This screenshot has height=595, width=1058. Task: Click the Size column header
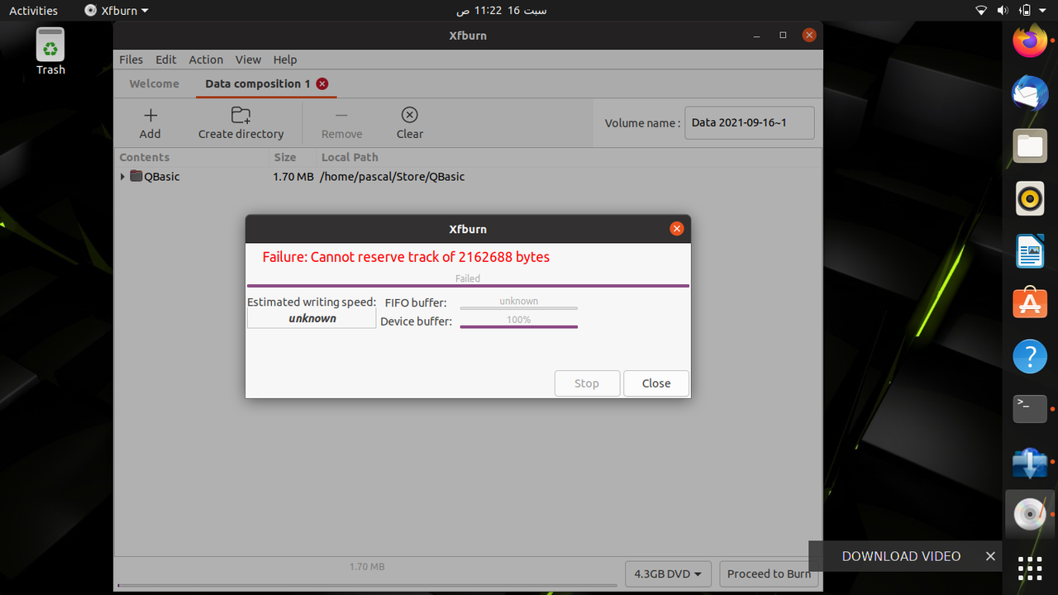point(294,157)
